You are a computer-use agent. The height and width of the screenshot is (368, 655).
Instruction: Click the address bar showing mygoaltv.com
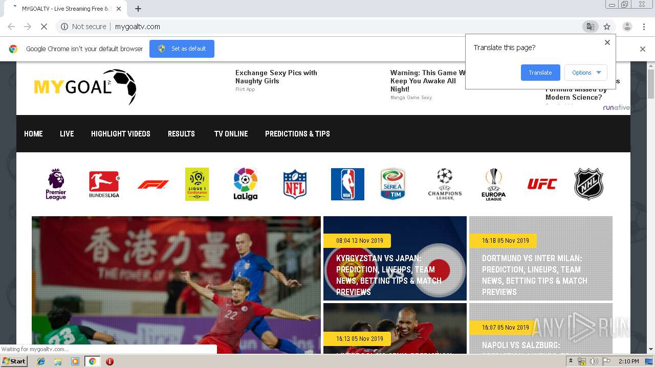(x=327, y=27)
